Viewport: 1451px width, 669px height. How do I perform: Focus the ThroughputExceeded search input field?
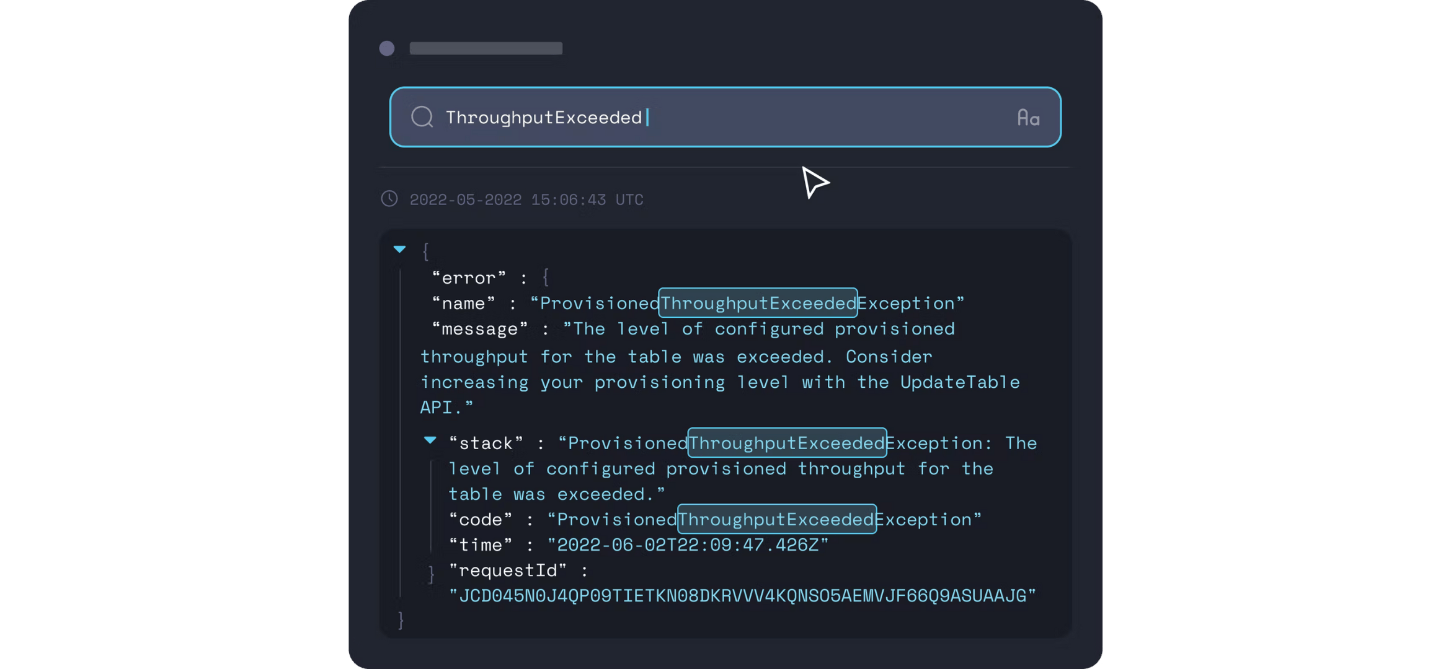725,117
